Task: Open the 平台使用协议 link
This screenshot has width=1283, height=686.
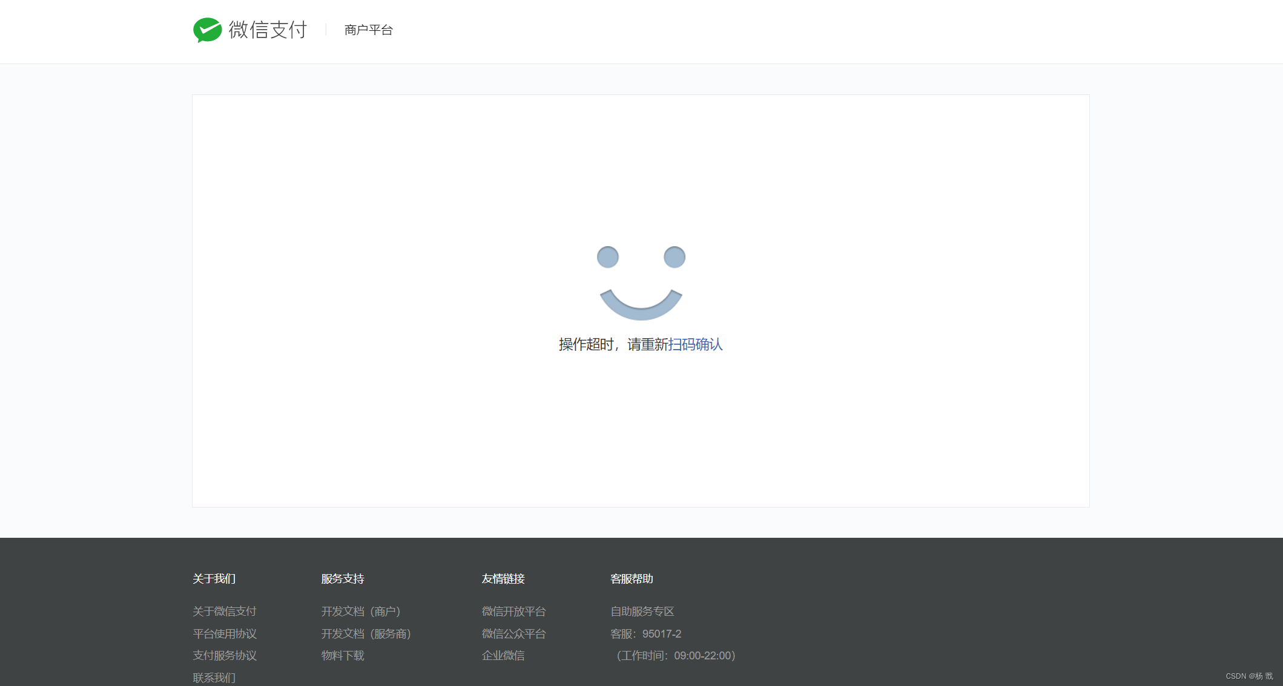Action: point(224,633)
